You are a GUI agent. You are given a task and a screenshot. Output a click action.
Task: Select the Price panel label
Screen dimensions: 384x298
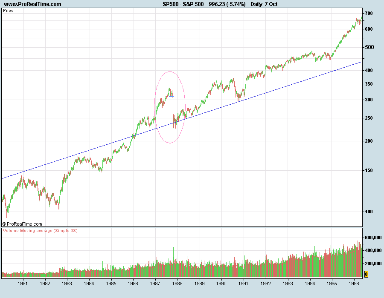coord(9,11)
